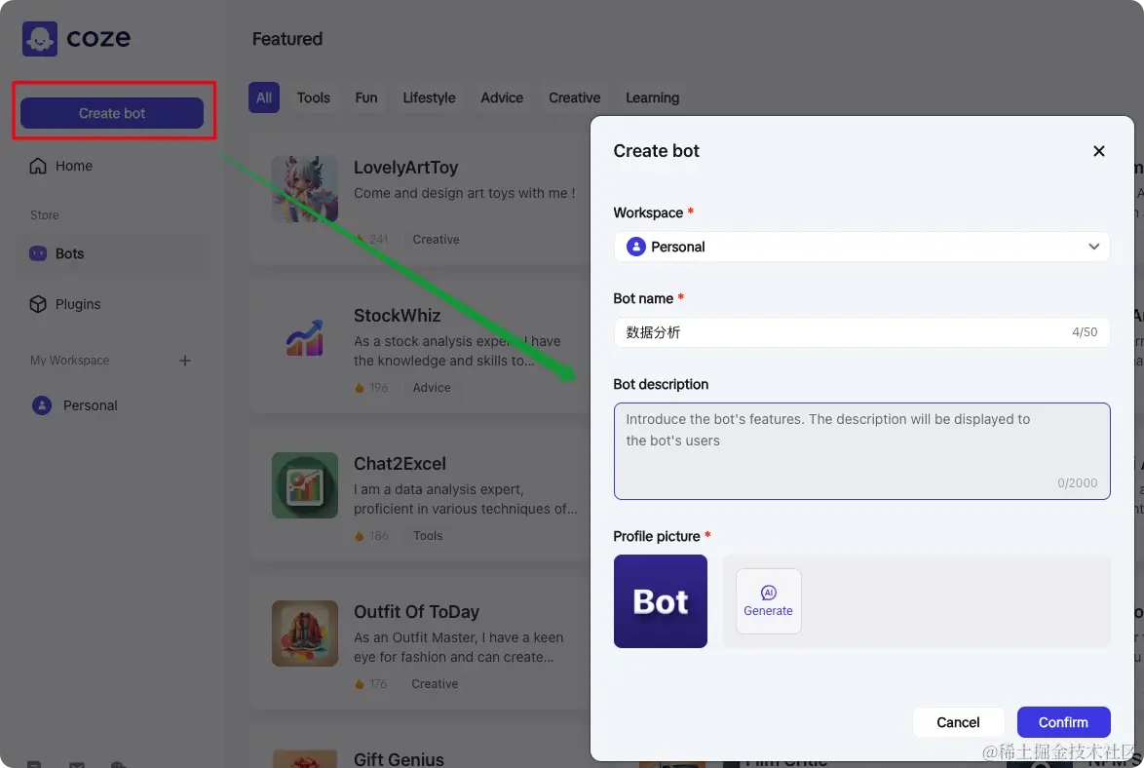Generate an AI profile picture
Viewport: 1144px width, 768px height.
pyautogui.click(x=768, y=601)
